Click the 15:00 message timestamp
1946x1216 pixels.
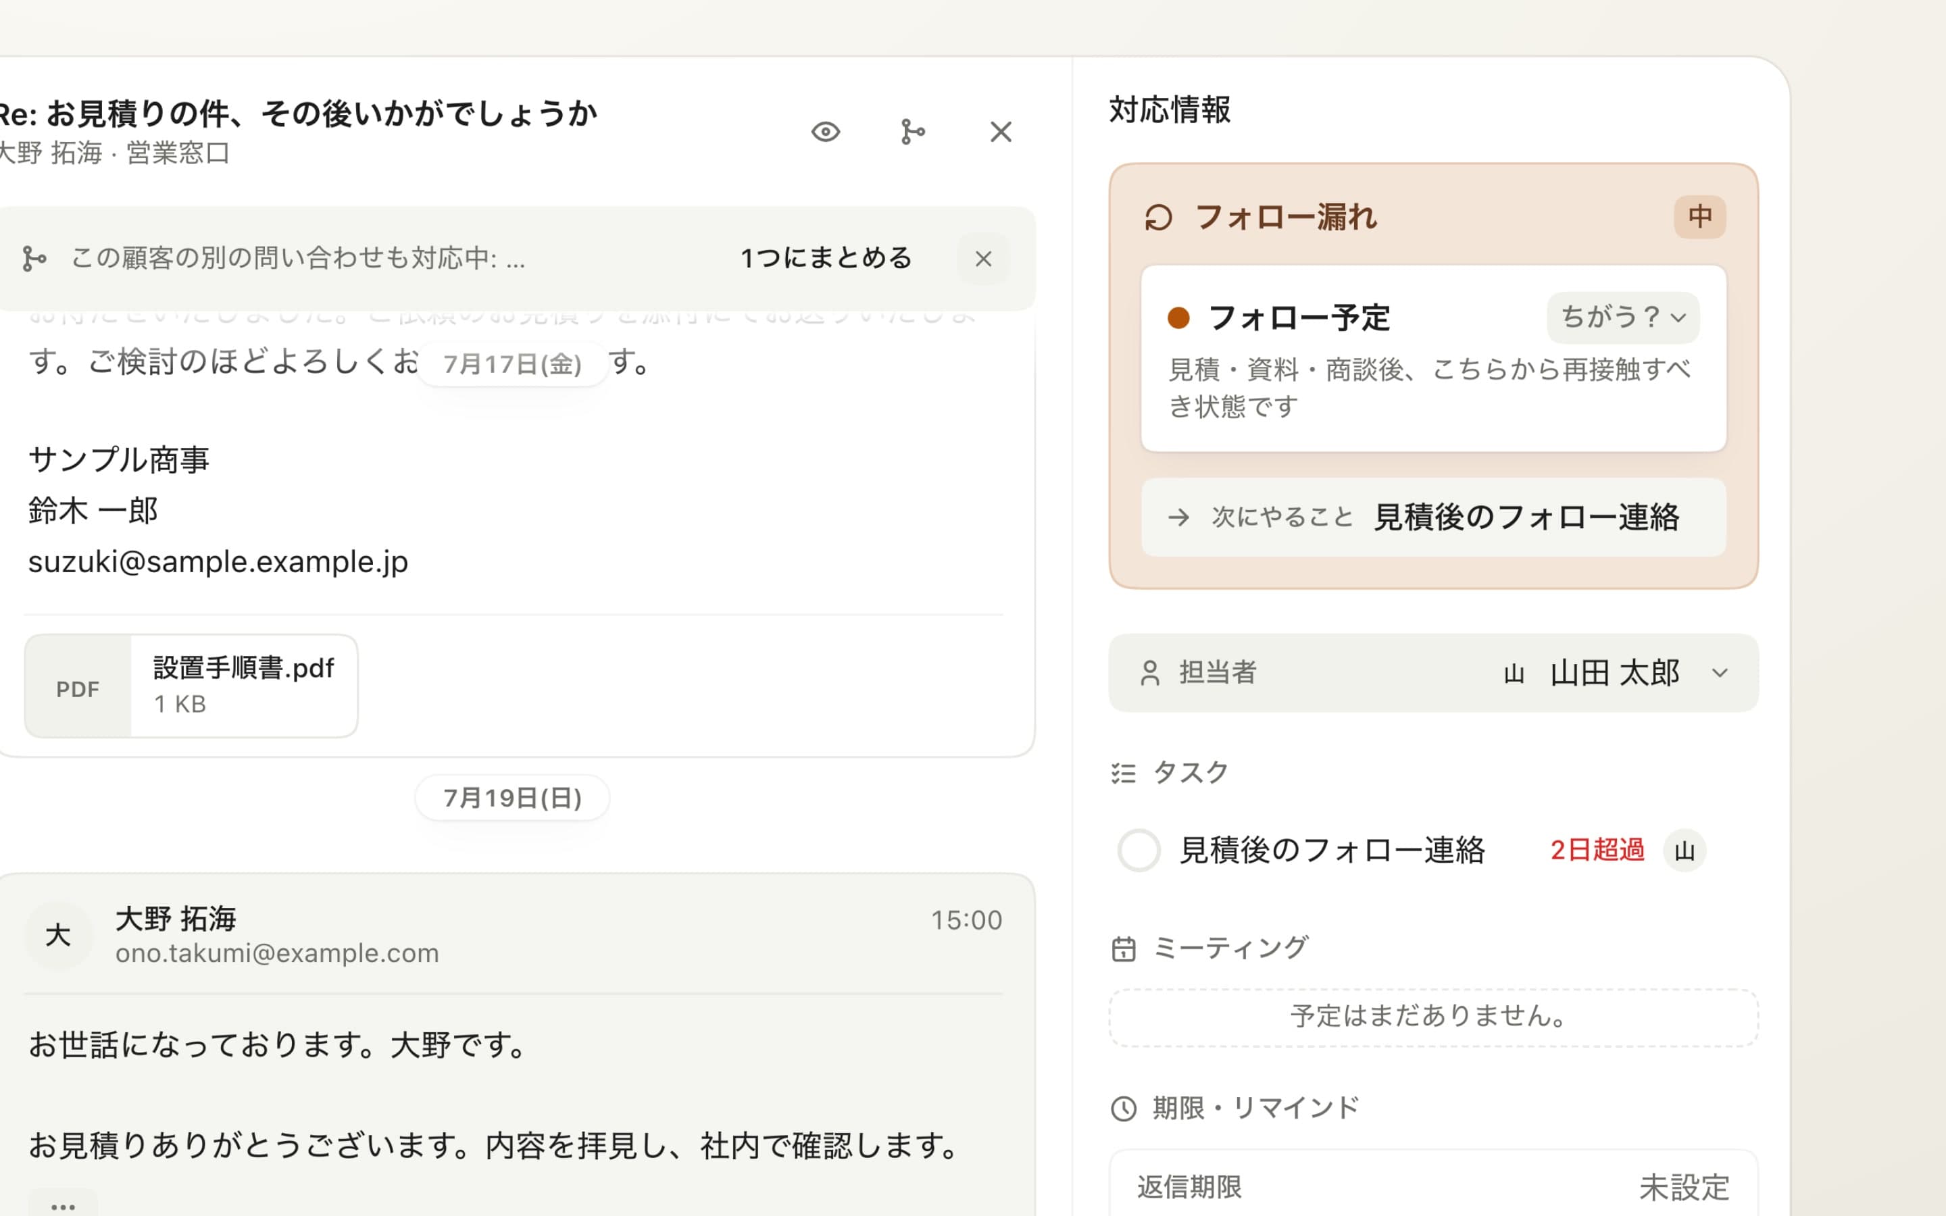[966, 920]
